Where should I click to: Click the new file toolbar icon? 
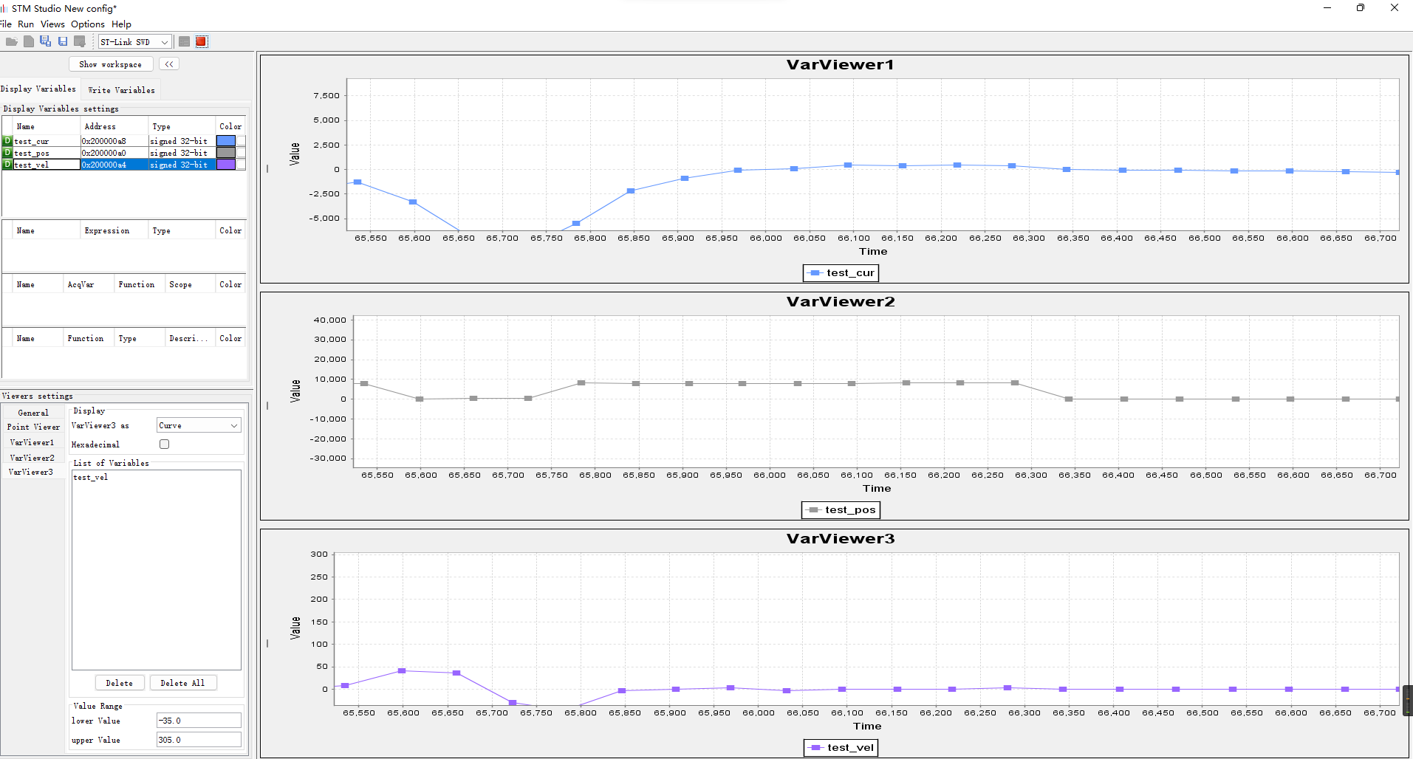click(x=28, y=42)
